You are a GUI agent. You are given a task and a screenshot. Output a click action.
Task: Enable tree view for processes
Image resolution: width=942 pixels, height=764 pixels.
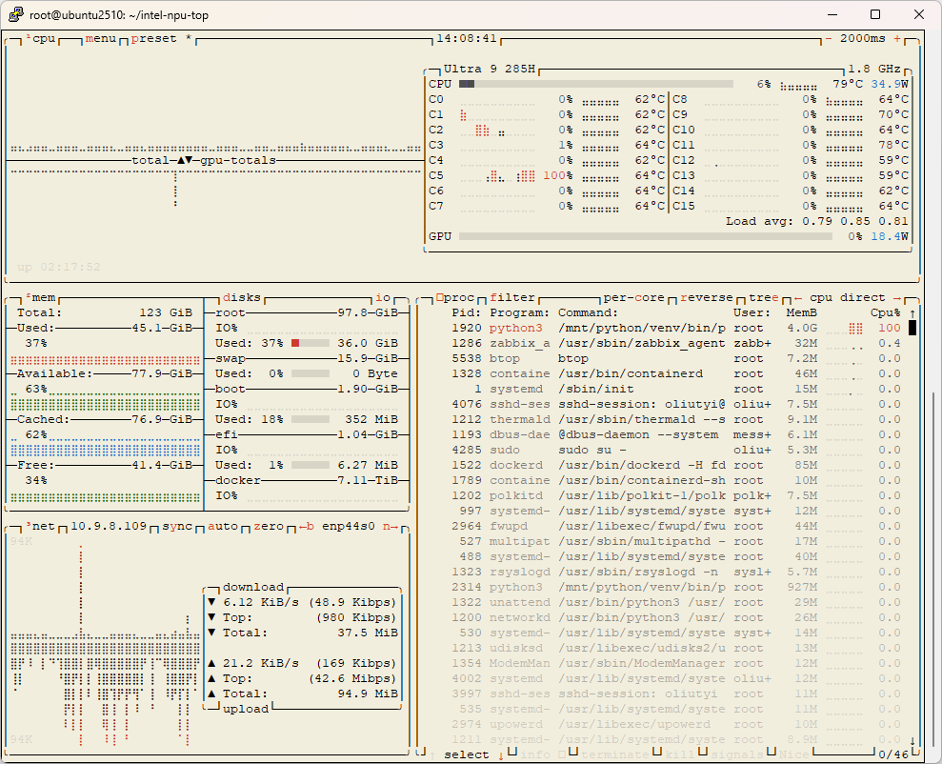click(763, 298)
